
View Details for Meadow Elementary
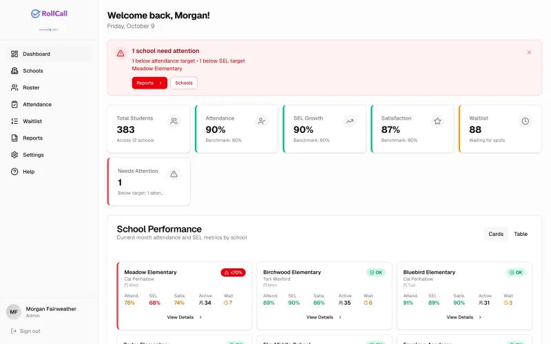coord(184,317)
